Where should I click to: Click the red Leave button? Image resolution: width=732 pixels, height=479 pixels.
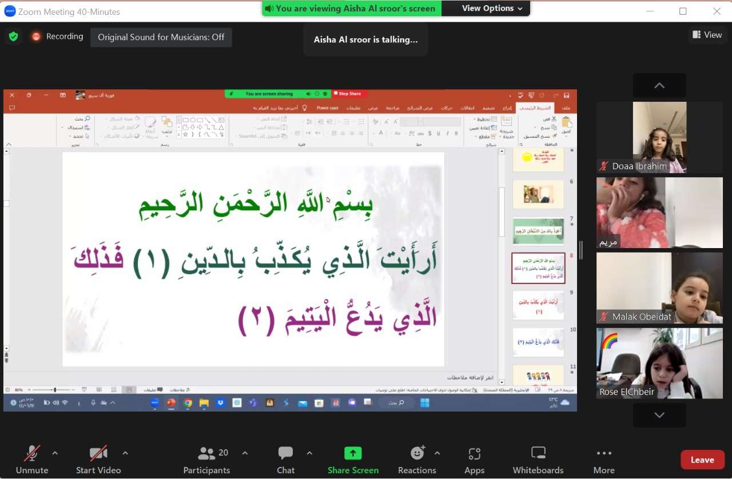click(702, 460)
